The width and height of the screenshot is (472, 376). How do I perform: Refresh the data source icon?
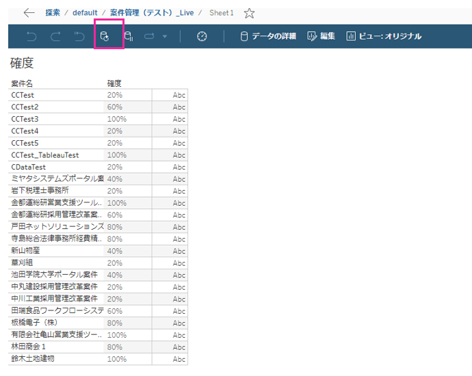[105, 36]
